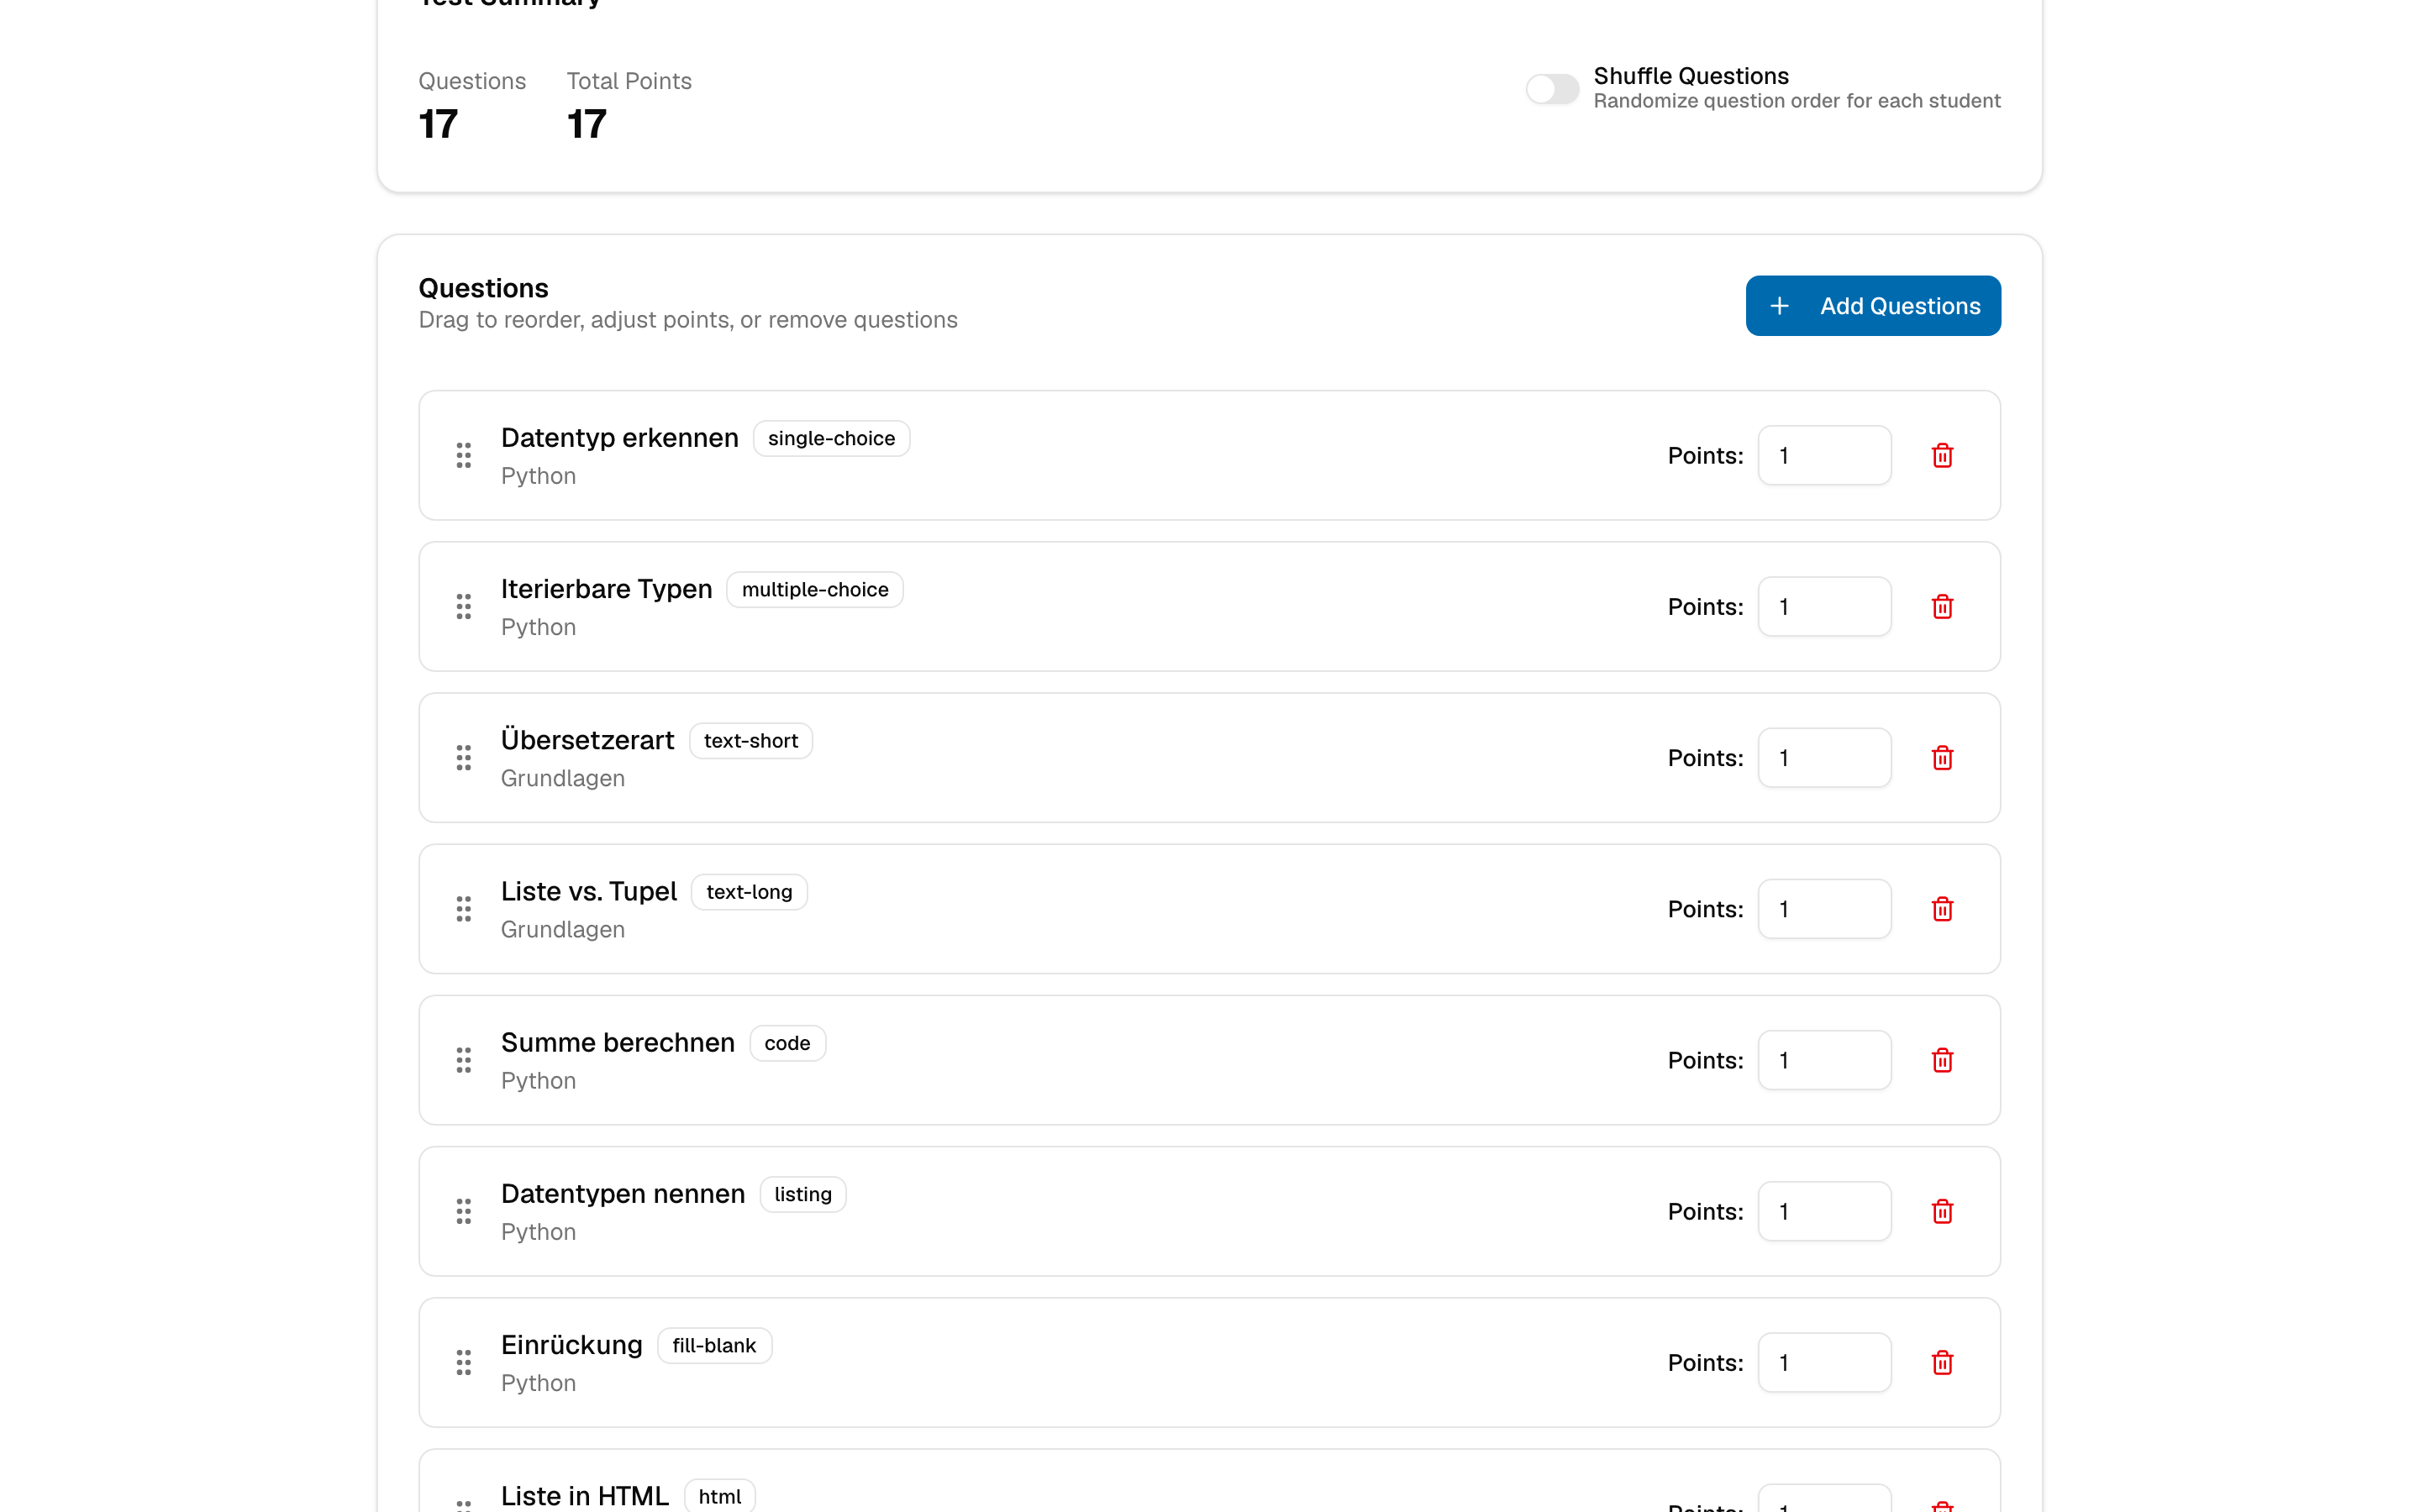This screenshot has height=1512, width=2420.
Task: Select the Übersetzerart title
Action: point(588,740)
